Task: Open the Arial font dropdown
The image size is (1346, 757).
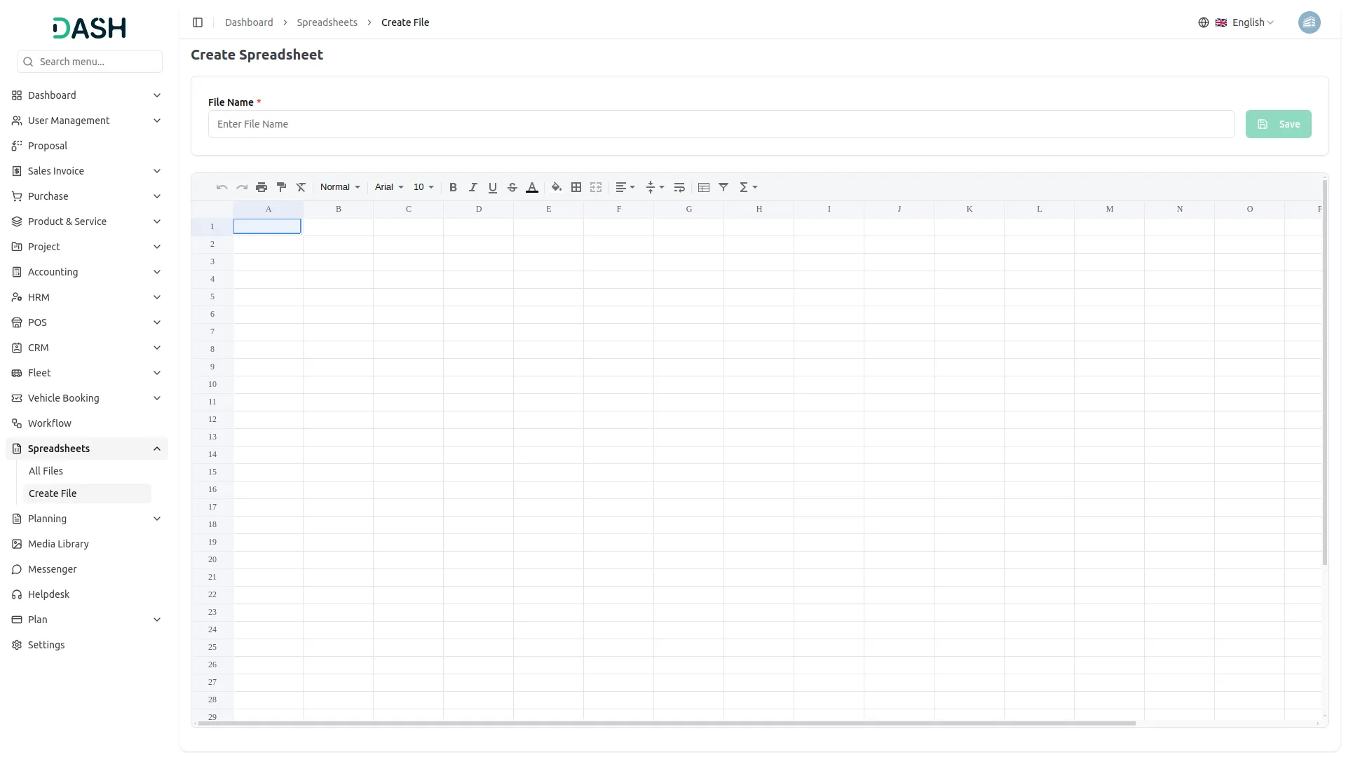Action: pyautogui.click(x=389, y=187)
